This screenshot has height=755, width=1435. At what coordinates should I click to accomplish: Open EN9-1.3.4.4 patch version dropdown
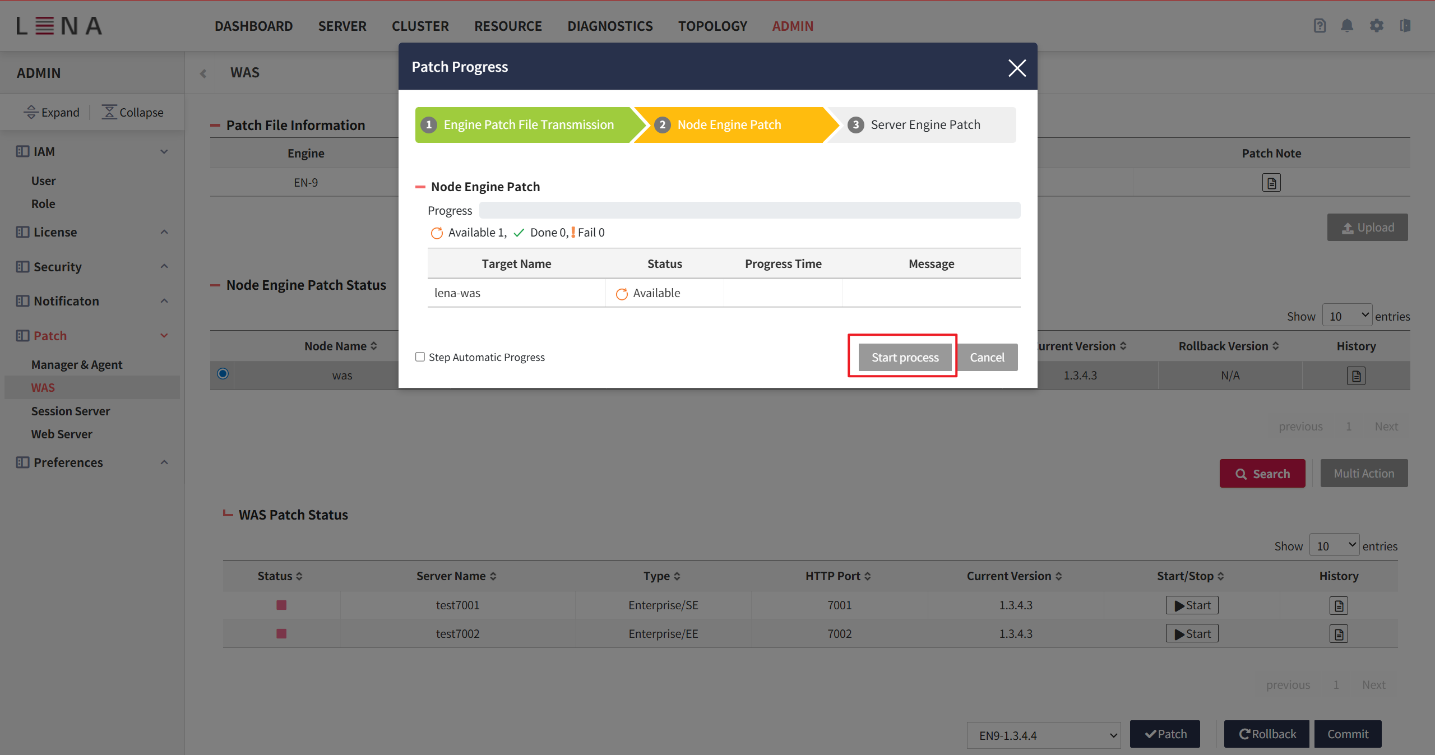coord(1044,735)
